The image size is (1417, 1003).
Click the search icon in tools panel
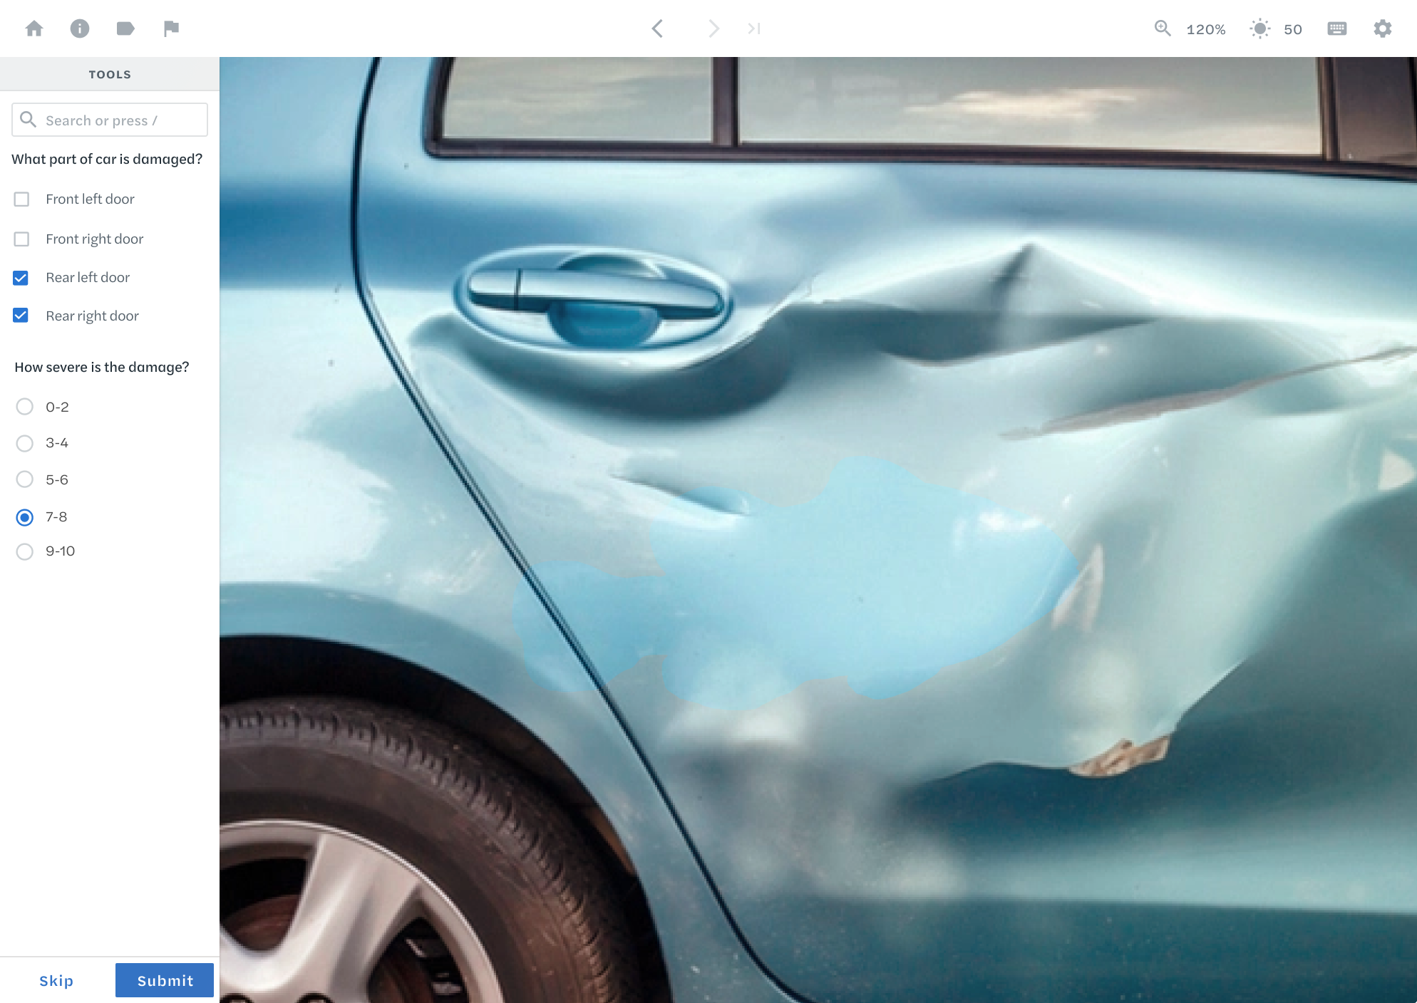[29, 120]
